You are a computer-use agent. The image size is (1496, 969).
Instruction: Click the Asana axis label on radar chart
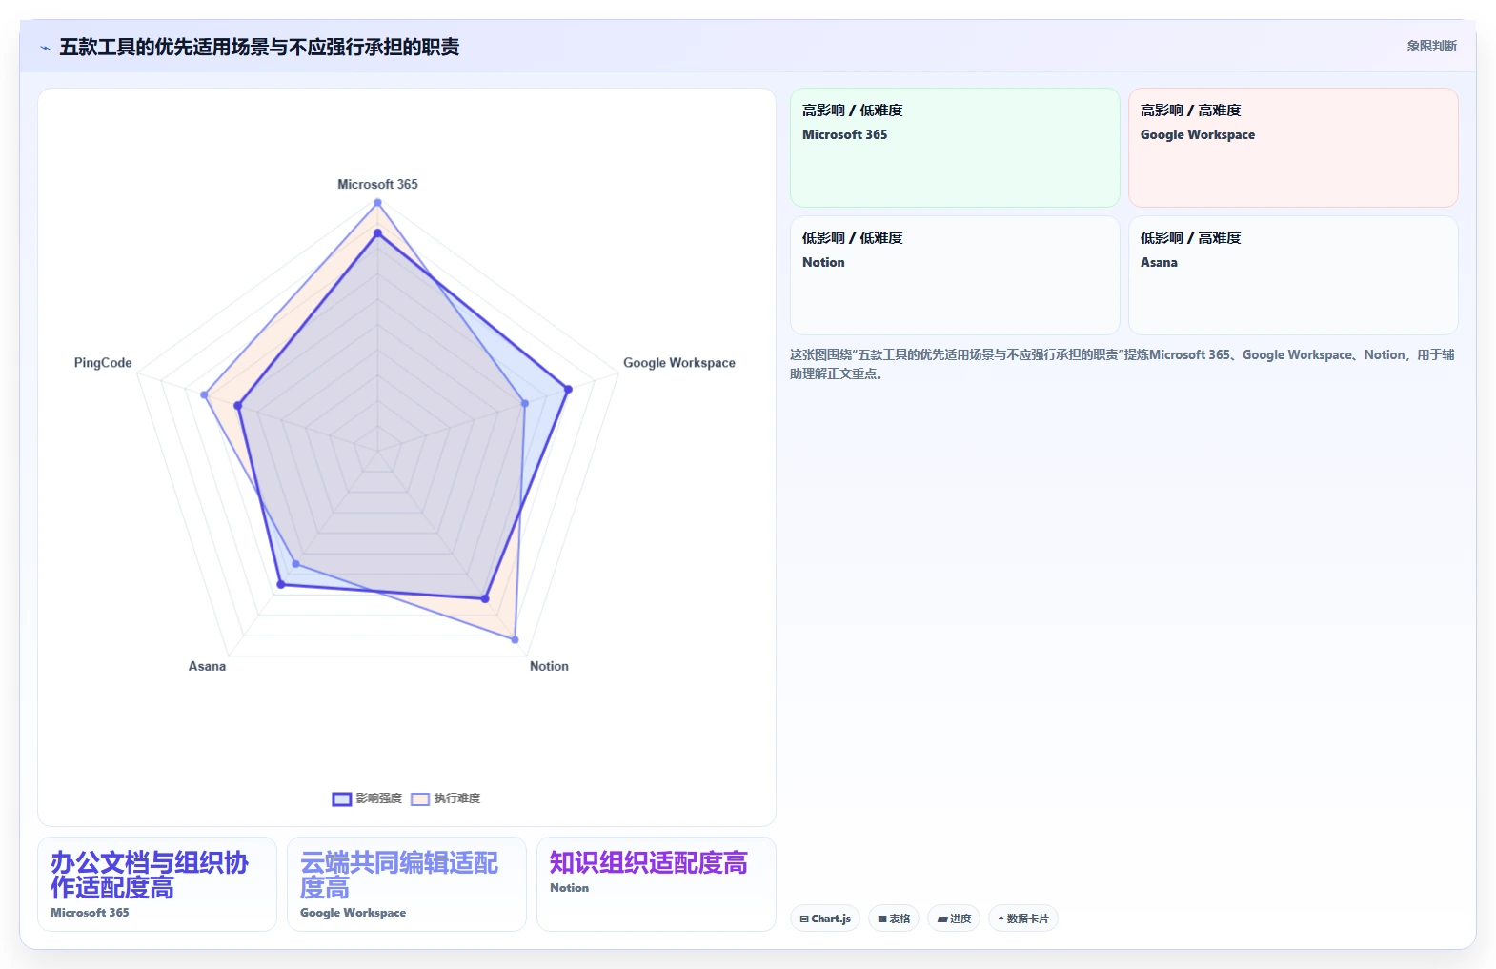207,666
